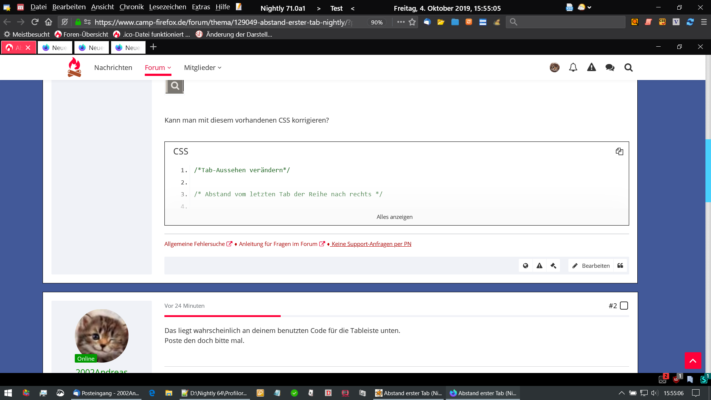Click the gavel moderation icon
Image resolution: width=711 pixels, height=400 pixels.
click(553, 266)
